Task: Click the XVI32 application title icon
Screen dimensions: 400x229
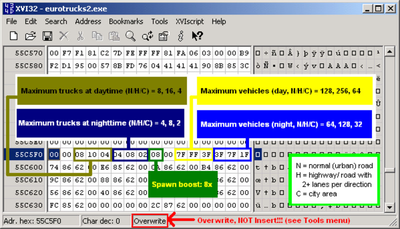Action: (9, 8)
